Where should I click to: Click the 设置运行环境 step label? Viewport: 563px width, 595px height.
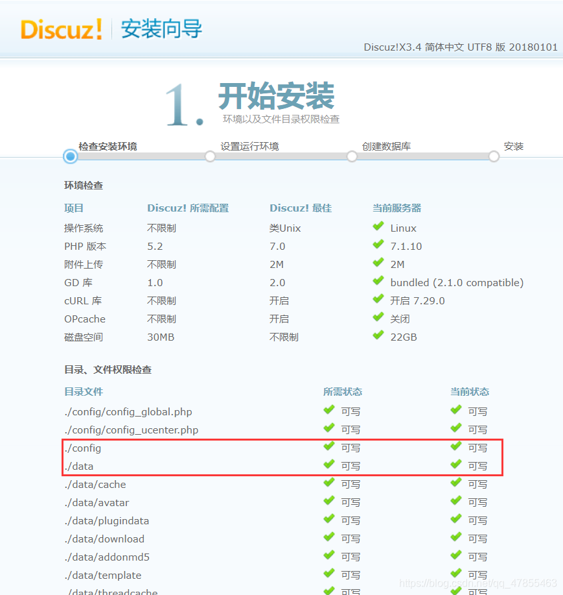pyautogui.click(x=249, y=147)
